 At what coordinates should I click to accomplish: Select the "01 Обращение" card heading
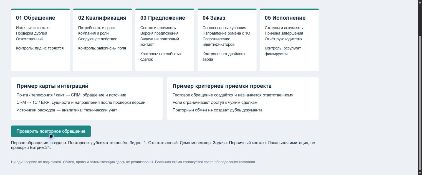click(x=36, y=18)
